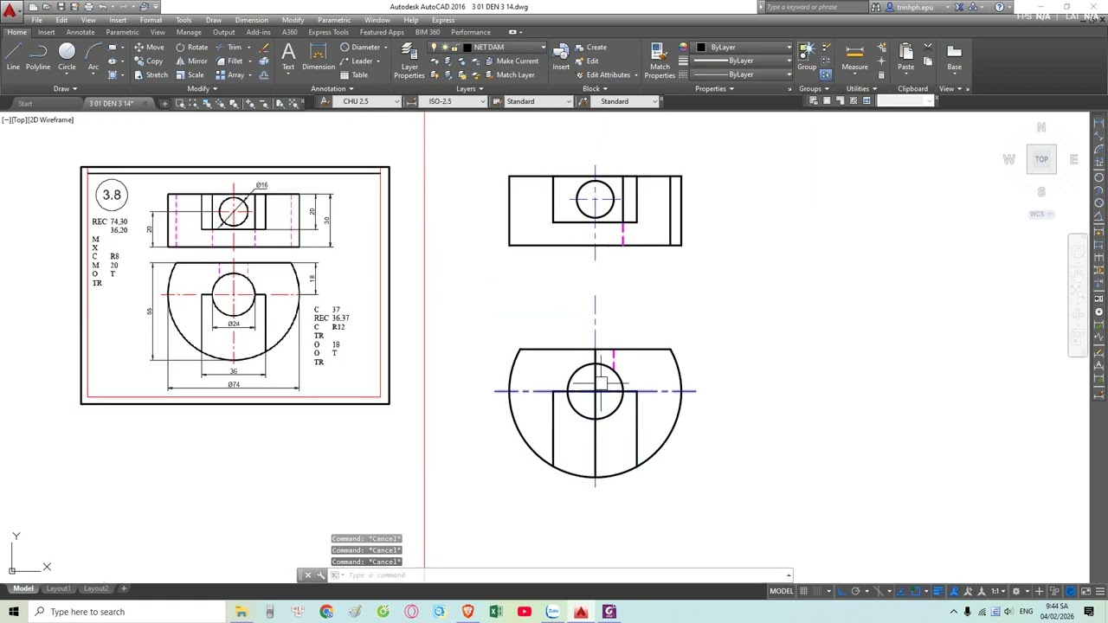The image size is (1108, 623).
Task: Open the Express menu
Action: [442, 20]
